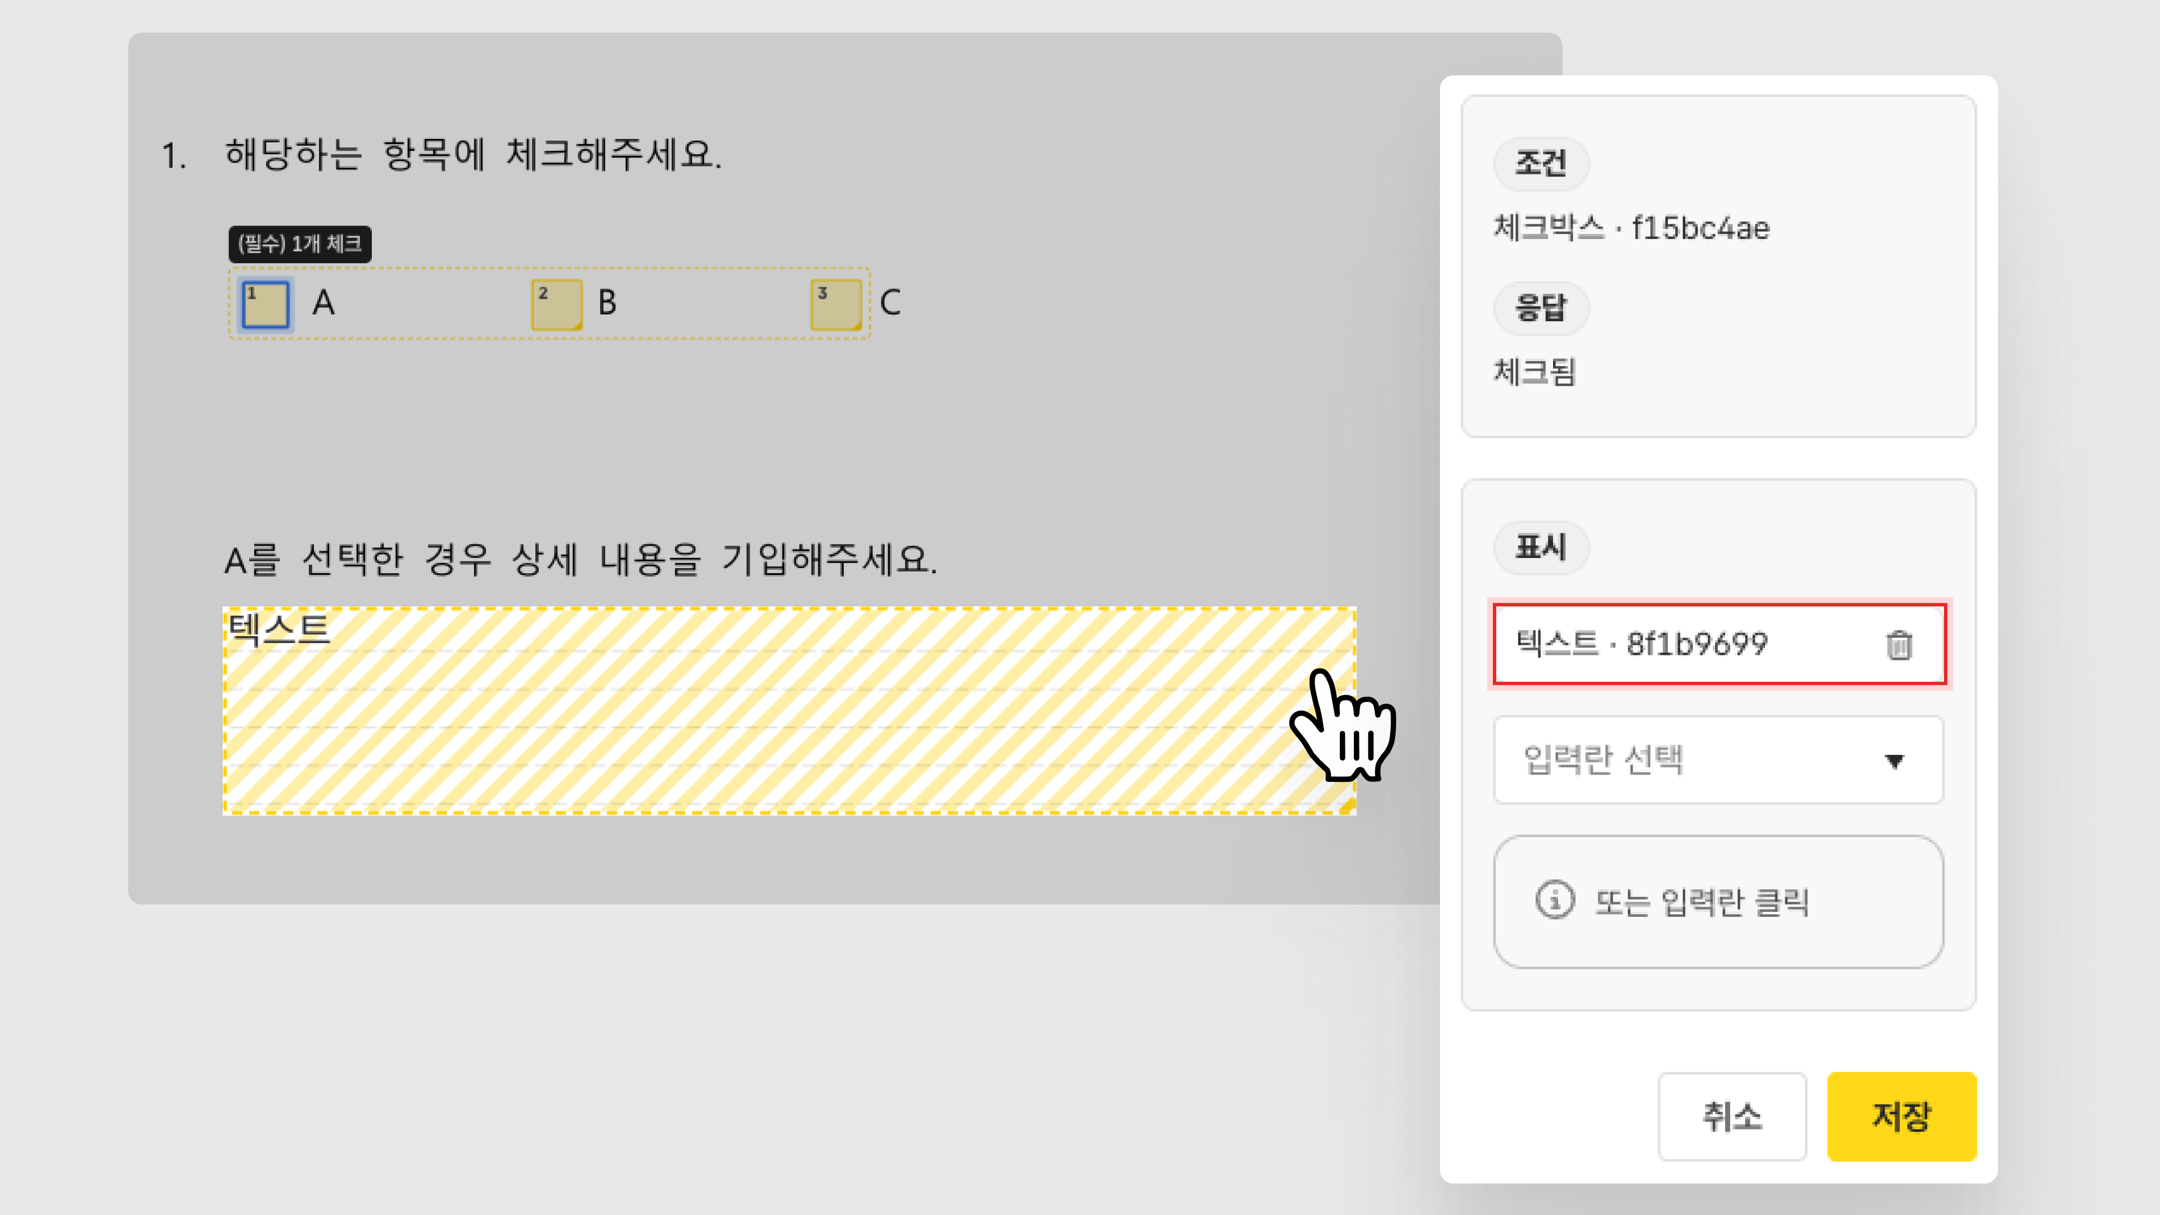Click the info icon beside 또는 입력란 클릭

tap(1555, 901)
